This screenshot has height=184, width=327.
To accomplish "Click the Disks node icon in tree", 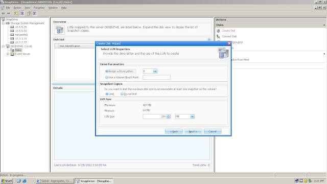I will click(12, 50).
